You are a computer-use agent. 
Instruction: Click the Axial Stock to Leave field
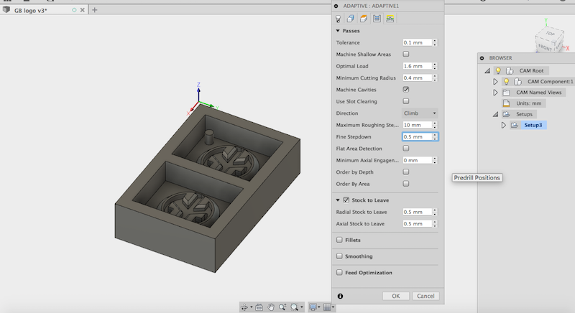tap(417, 224)
